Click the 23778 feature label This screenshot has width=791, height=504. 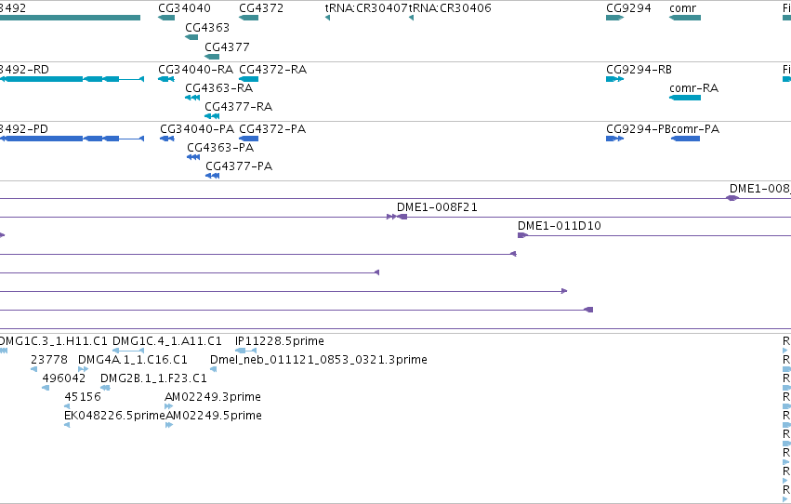(x=49, y=360)
